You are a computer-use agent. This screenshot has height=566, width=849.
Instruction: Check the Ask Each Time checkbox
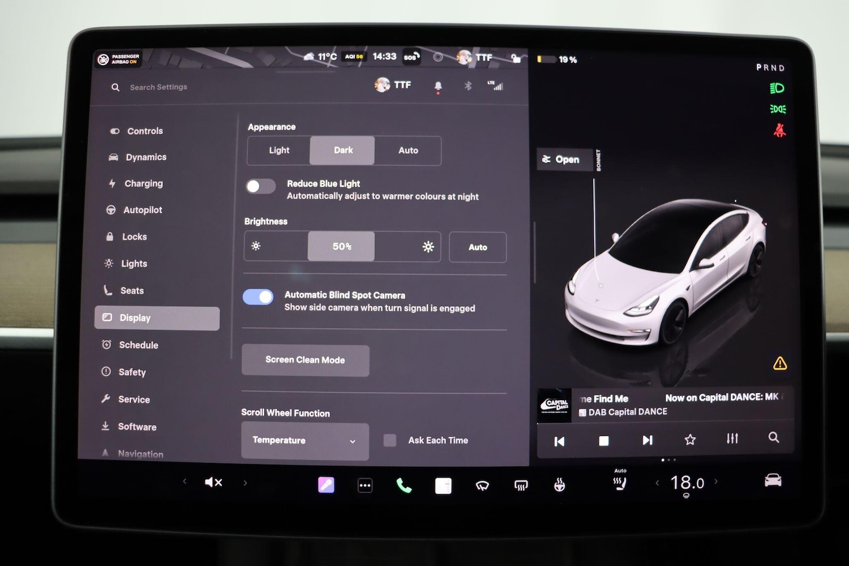click(x=389, y=440)
